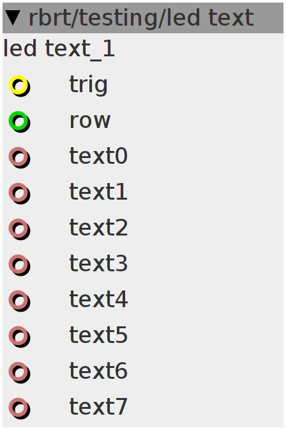Click the text0 label
Image resolution: width=286 pixels, height=430 pixels.
(x=98, y=155)
